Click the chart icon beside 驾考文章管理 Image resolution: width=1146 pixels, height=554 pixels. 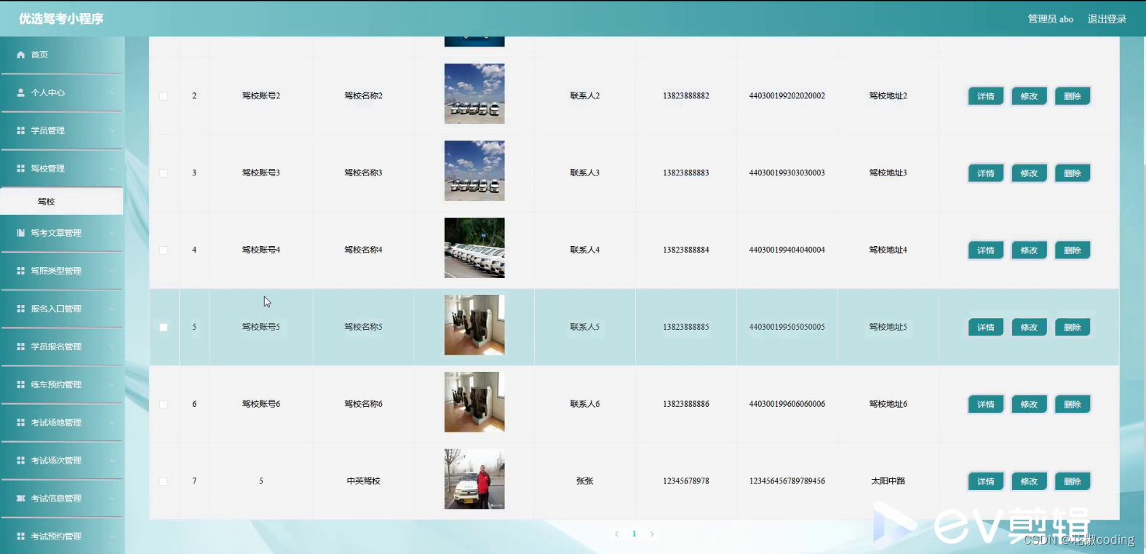[x=20, y=233]
